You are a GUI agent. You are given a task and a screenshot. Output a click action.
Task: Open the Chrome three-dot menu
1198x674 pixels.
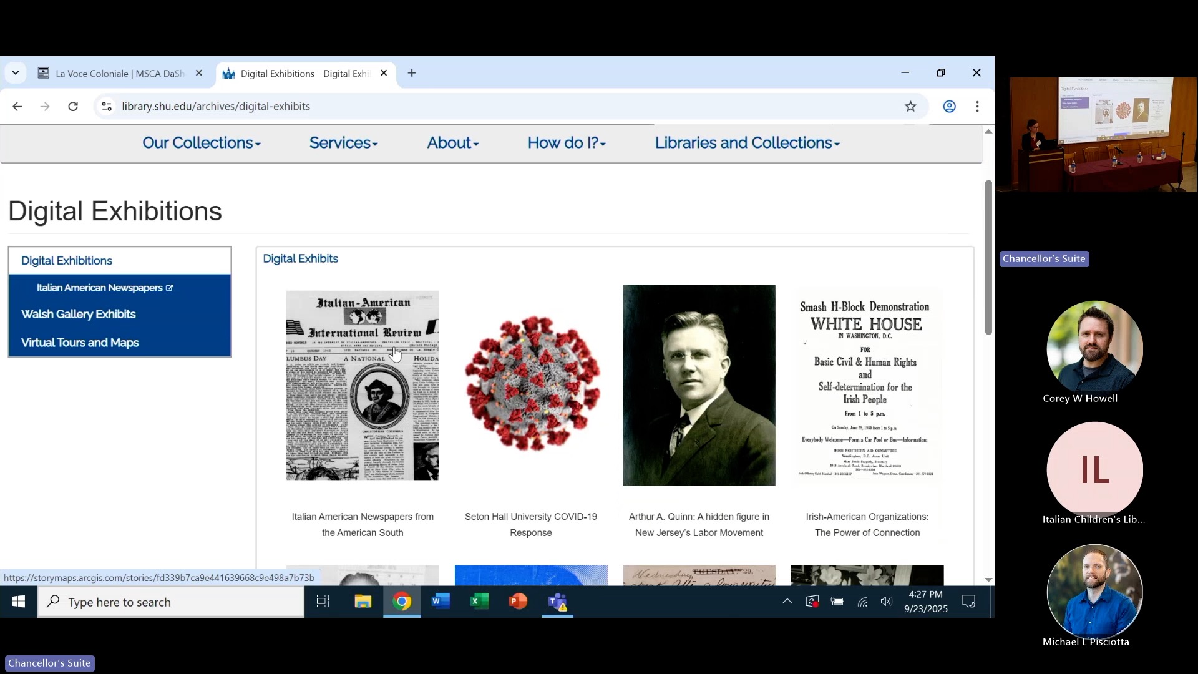pyautogui.click(x=978, y=107)
